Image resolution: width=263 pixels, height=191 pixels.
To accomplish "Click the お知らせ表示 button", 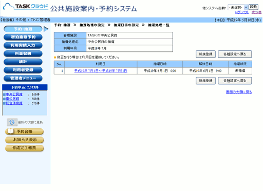I will click(x=25, y=140).
